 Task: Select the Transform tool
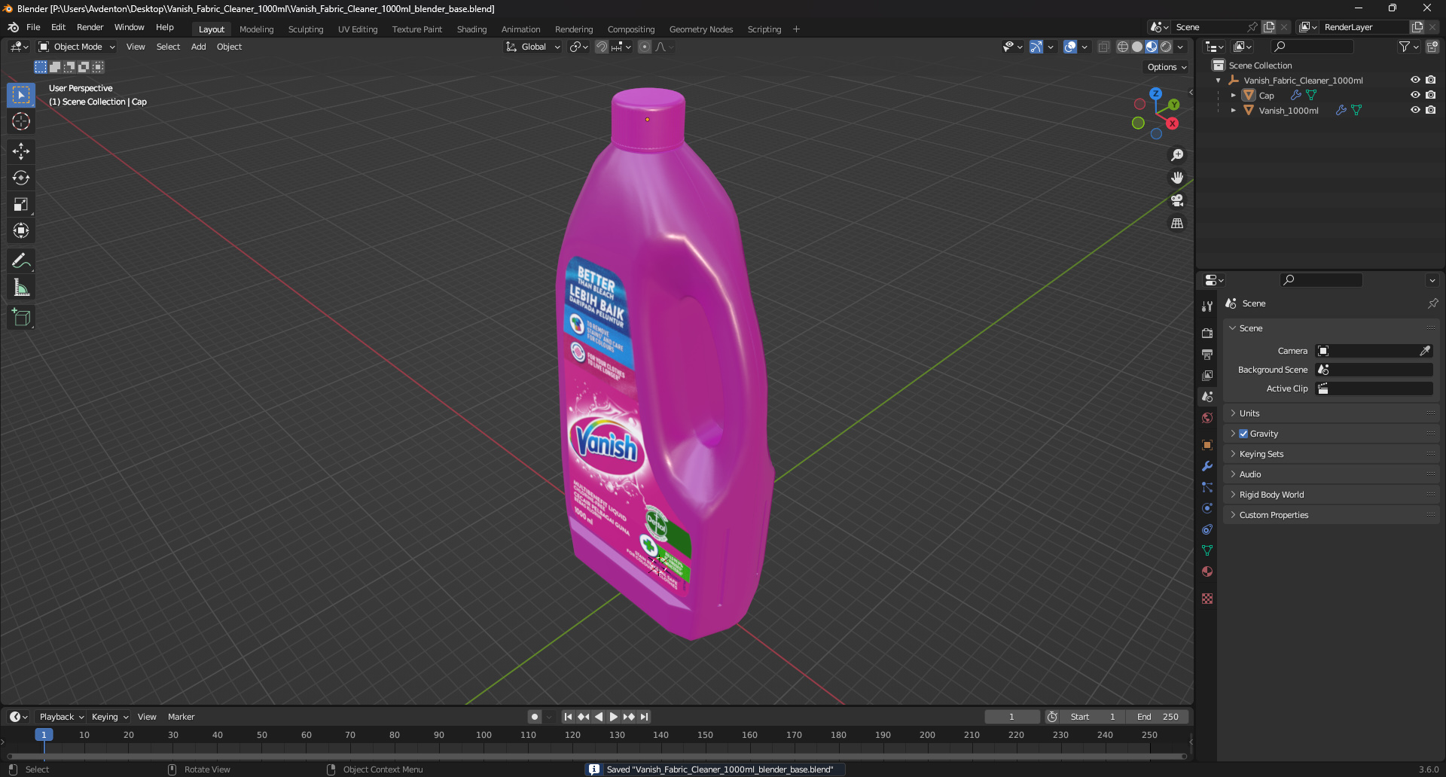(x=21, y=230)
